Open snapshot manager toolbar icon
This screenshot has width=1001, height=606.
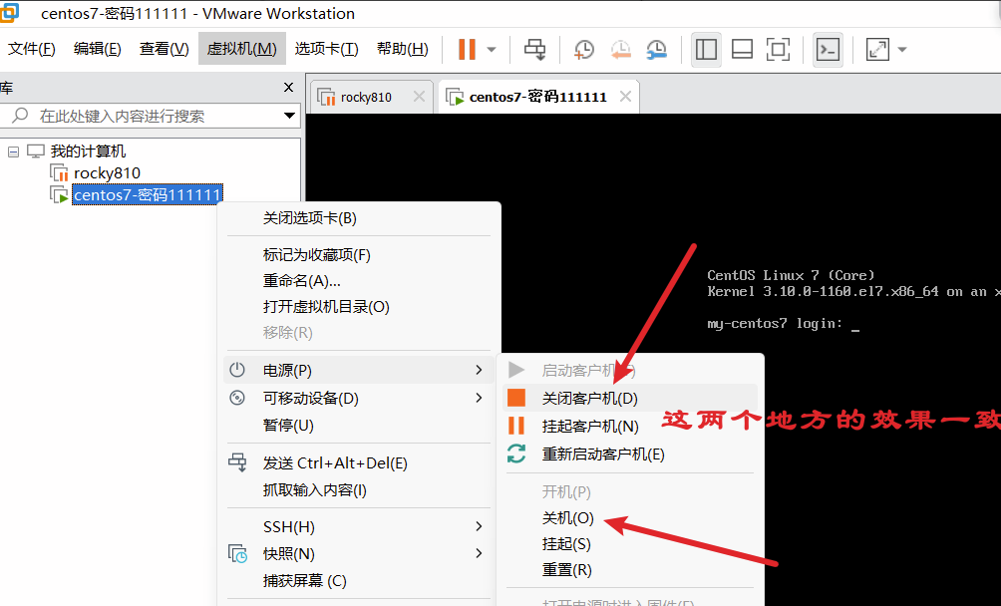pyautogui.click(x=656, y=49)
